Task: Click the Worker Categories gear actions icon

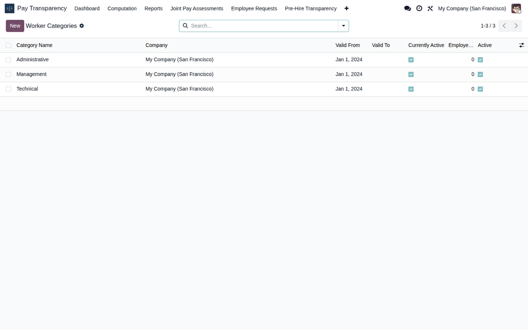Action: 81,26
